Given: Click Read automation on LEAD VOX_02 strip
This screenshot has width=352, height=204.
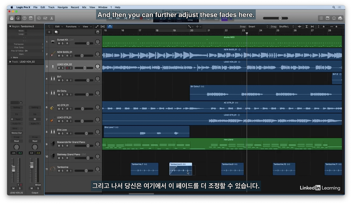Looking at the screenshot, I should [16, 141].
